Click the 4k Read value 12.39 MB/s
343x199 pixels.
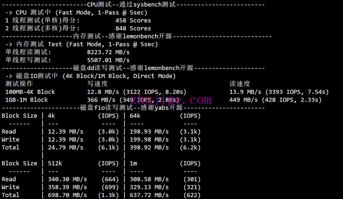pyautogui.click(x=65, y=132)
